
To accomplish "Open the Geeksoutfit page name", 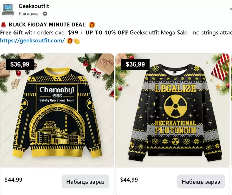I will [x=34, y=6].
